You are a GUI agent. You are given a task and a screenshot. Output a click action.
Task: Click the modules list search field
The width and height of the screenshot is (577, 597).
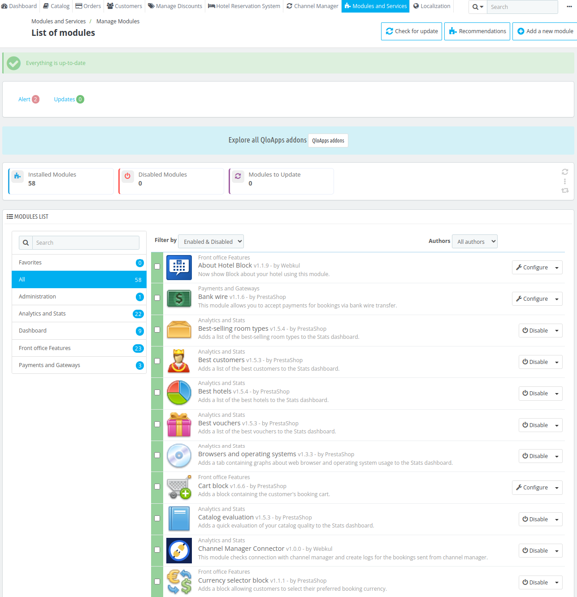(86, 243)
